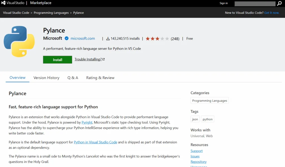285x167 pixels.
Task: Click the green Install button
Action: [x=57, y=60]
